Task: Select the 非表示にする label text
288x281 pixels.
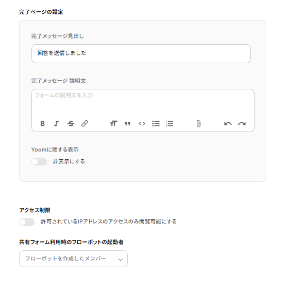Action: tap(69, 162)
